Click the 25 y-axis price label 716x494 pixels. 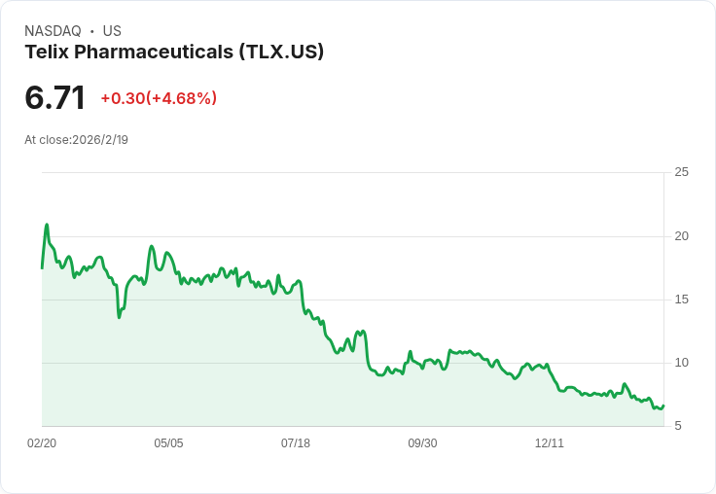(681, 172)
